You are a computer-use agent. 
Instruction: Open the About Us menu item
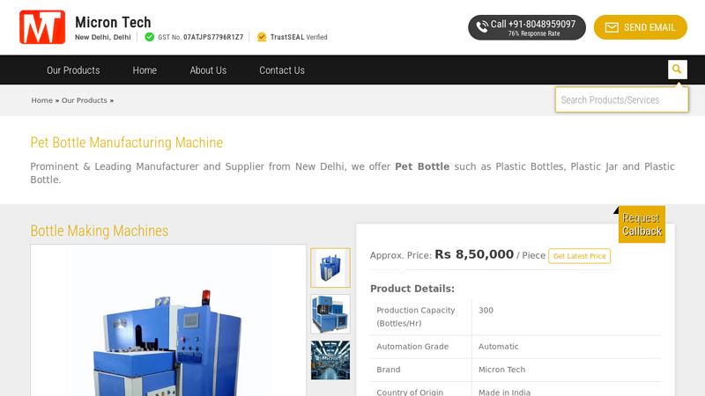[x=208, y=70]
